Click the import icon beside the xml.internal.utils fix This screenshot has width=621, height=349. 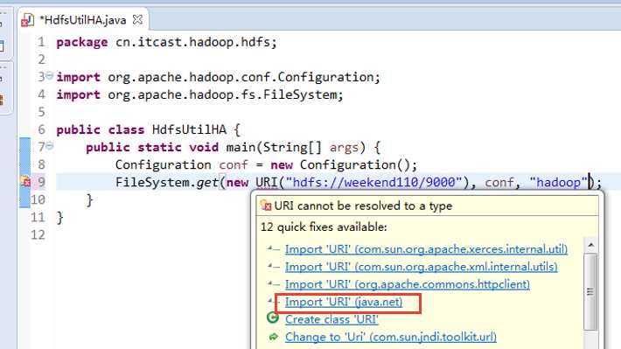273,266
